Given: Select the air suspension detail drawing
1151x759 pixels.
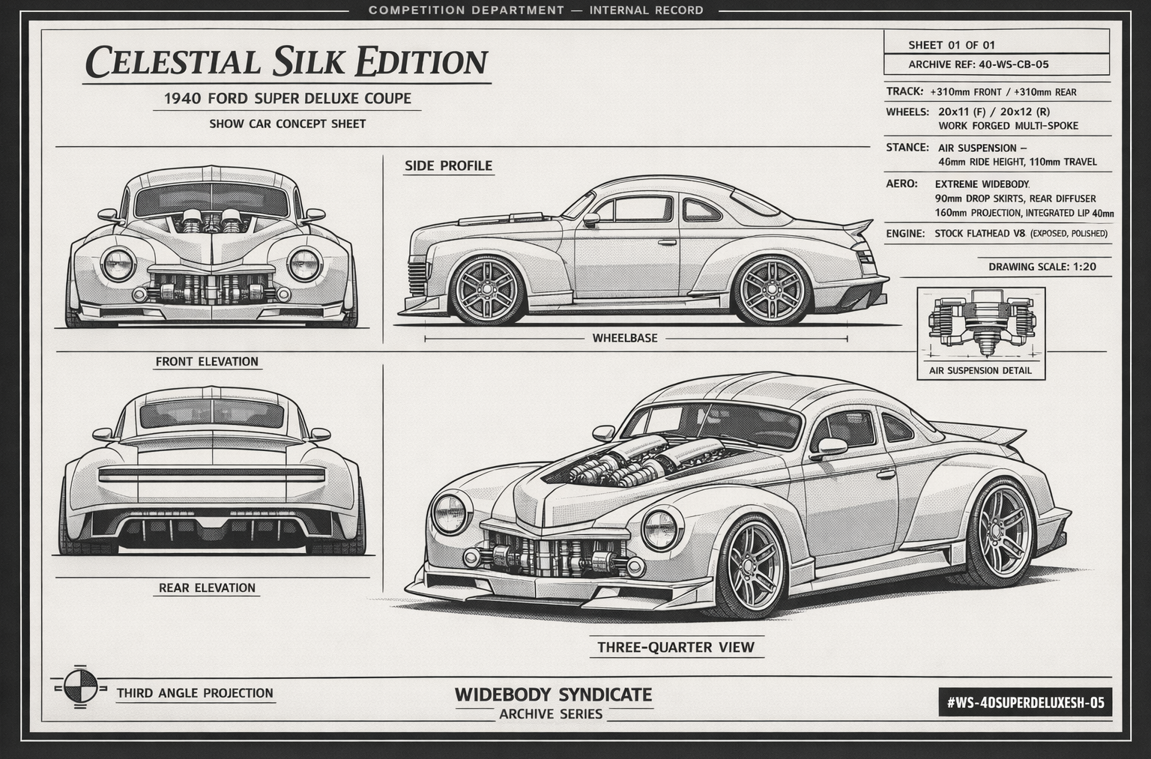Looking at the screenshot, I should pos(982,325).
